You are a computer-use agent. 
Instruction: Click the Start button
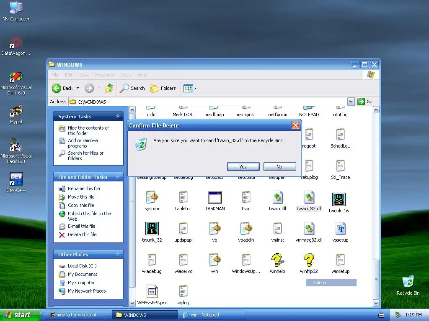(x=21, y=315)
